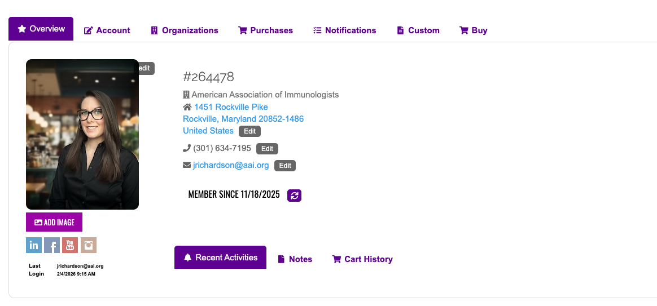The height and width of the screenshot is (306, 657).
Task: Open the Notifications tab
Action: tap(344, 30)
